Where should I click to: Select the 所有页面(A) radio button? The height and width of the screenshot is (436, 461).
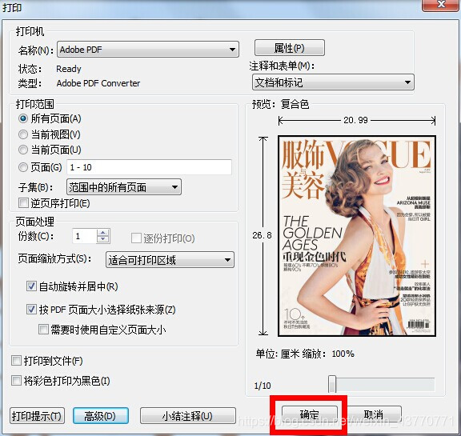tap(23, 118)
